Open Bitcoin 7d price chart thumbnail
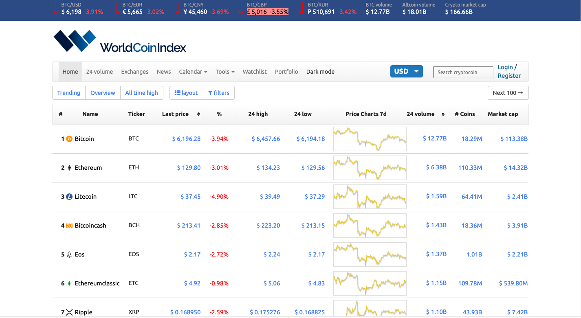This screenshot has width=581, height=318. (370, 139)
